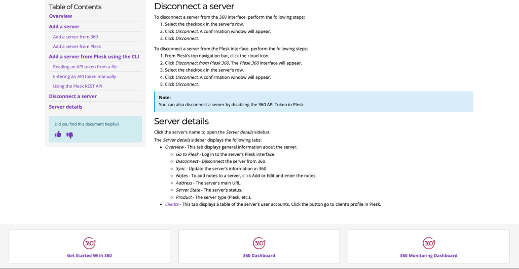Select Entering an API token manually

pyautogui.click(x=84, y=76)
